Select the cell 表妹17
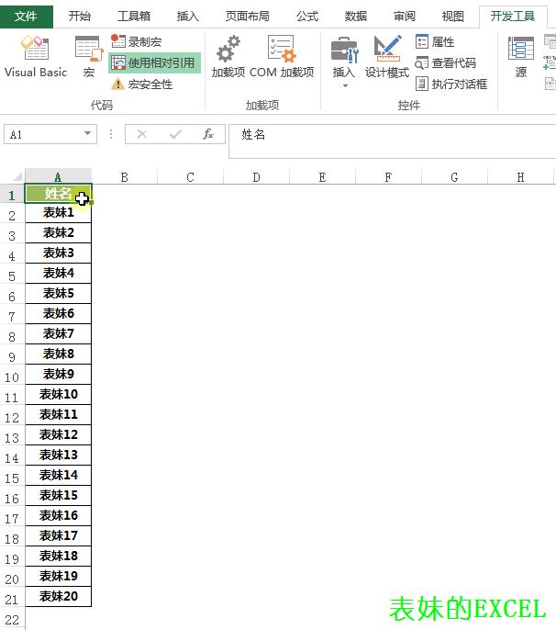 [58, 535]
